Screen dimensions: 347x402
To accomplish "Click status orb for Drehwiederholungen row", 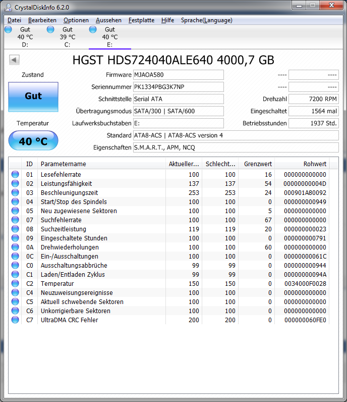I will click(15, 247).
